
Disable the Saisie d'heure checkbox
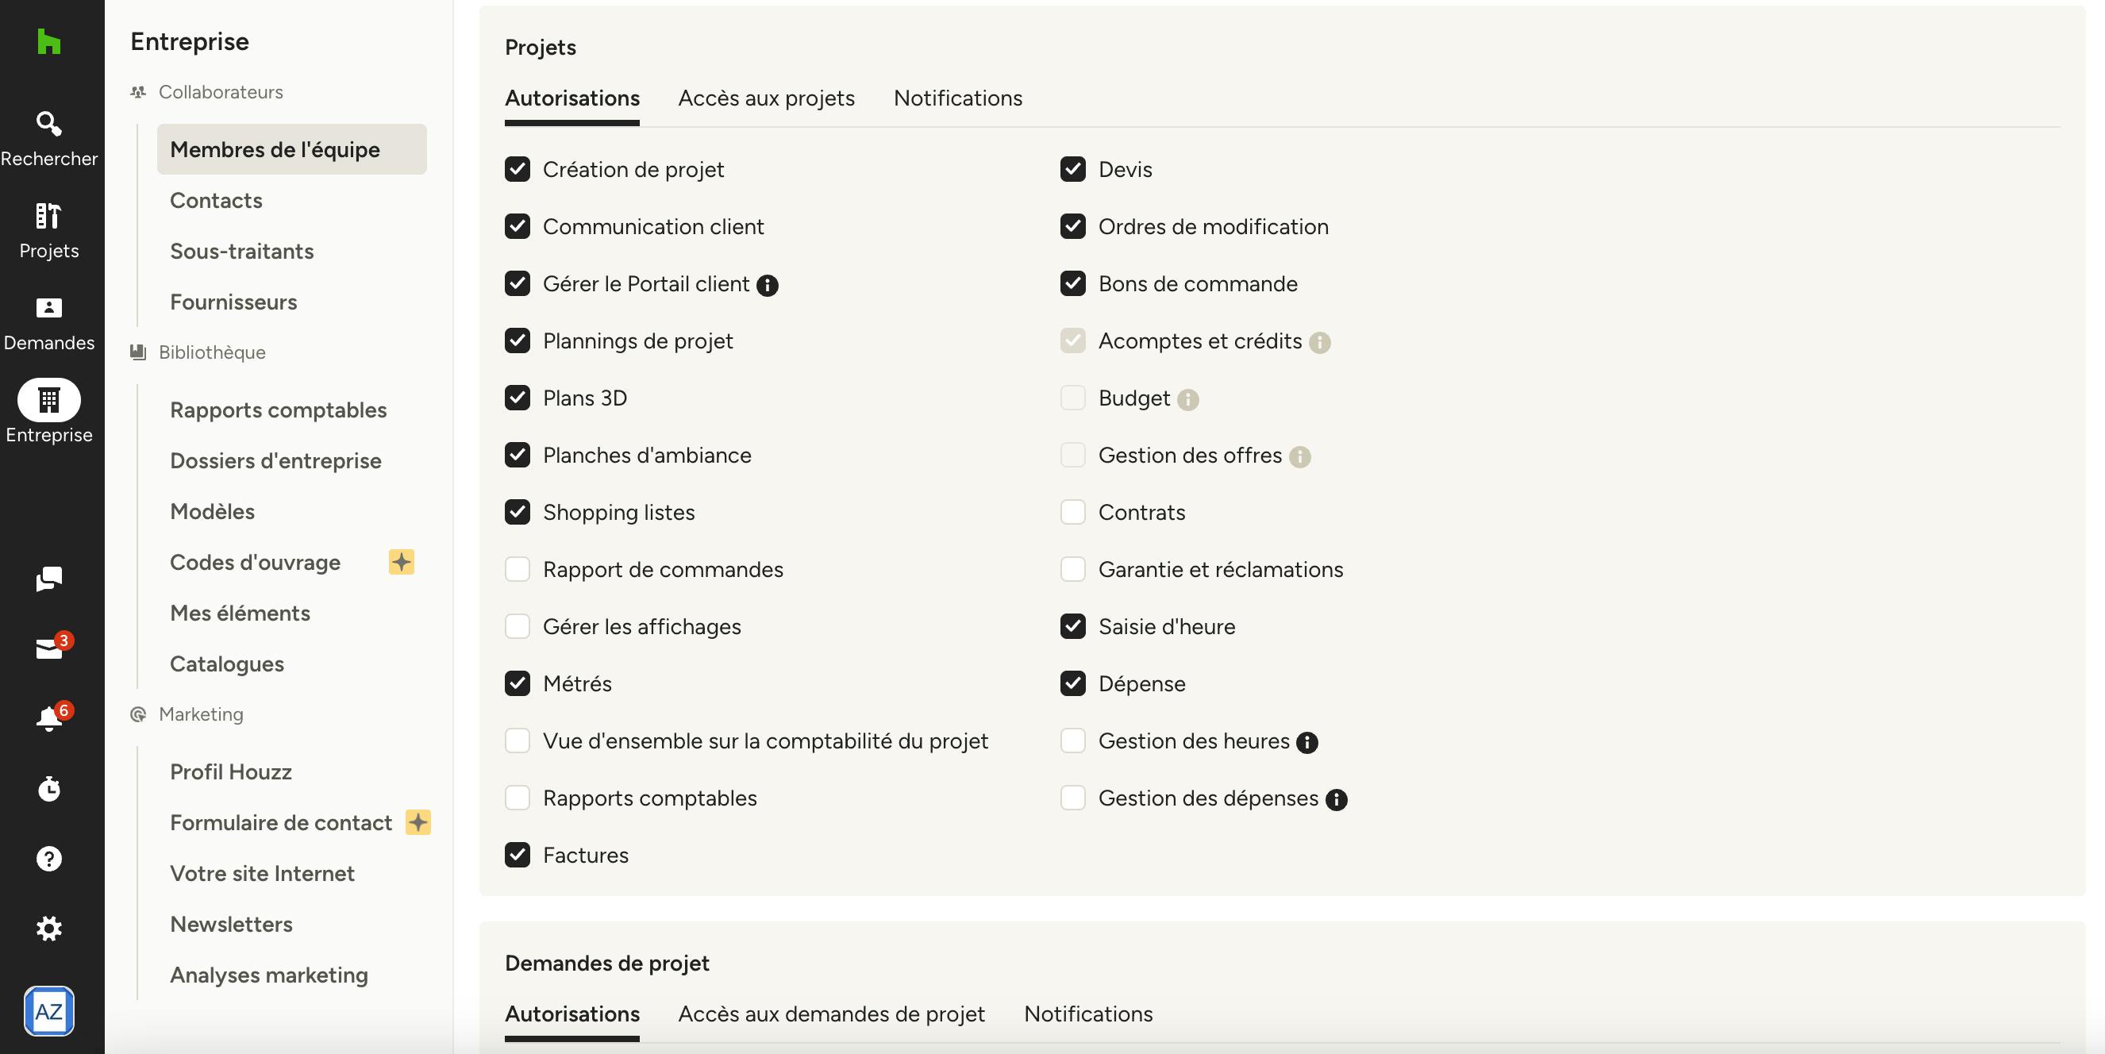(1073, 627)
